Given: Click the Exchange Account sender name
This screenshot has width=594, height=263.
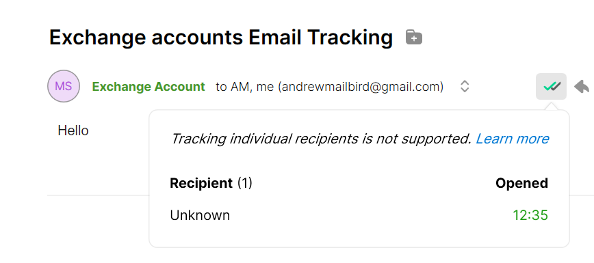Looking at the screenshot, I should 148,87.
